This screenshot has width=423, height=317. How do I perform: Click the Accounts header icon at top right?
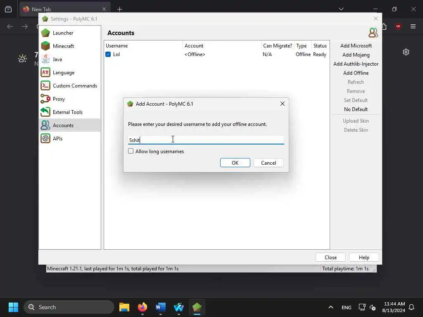click(x=373, y=33)
